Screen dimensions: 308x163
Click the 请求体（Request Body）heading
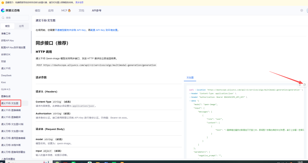point(50,129)
